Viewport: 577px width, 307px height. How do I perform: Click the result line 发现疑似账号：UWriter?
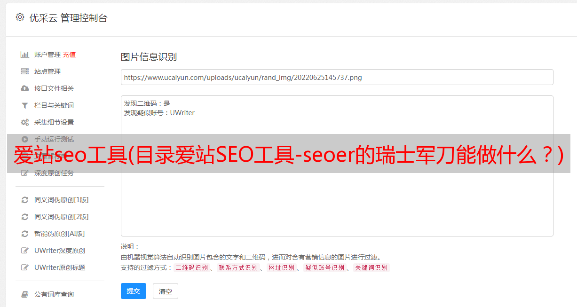(159, 113)
